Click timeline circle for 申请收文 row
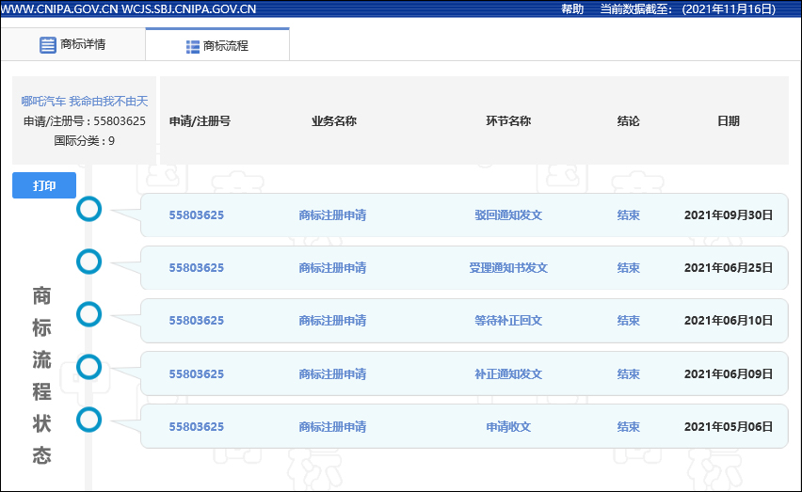This screenshot has height=492, width=802. point(88,419)
